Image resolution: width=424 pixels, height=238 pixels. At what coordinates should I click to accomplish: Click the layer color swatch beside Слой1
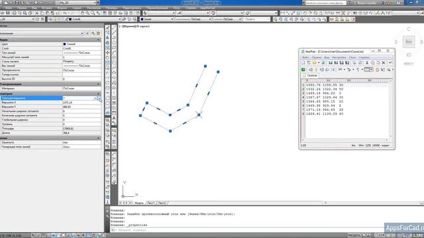click(x=70, y=19)
